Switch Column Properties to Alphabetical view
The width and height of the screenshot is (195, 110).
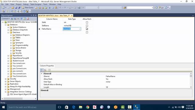[x=45, y=70]
